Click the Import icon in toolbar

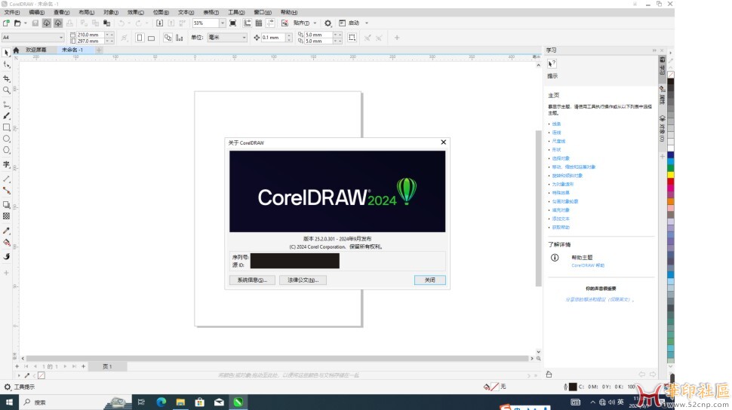(x=160, y=23)
